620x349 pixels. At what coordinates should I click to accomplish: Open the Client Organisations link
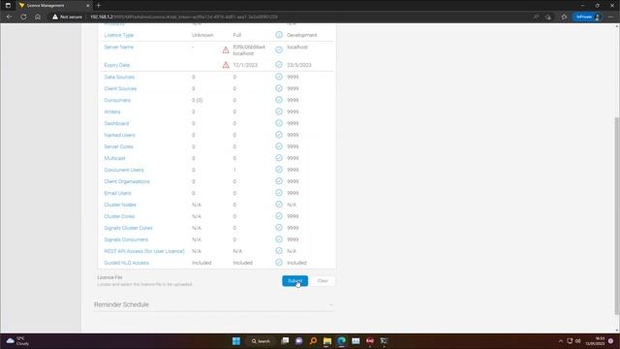[x=127, y=181]
